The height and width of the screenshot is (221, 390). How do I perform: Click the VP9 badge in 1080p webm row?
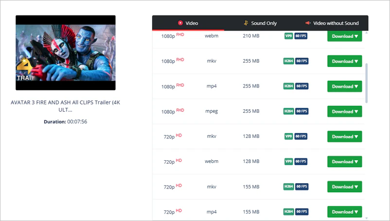coord(288,36)
